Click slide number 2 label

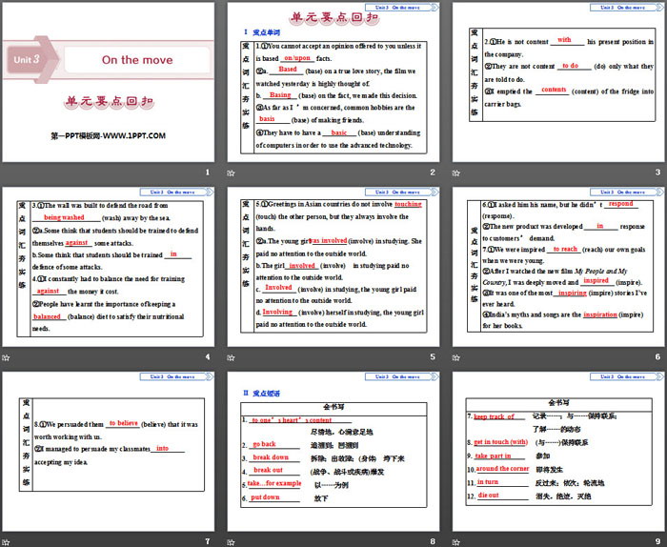433,172
